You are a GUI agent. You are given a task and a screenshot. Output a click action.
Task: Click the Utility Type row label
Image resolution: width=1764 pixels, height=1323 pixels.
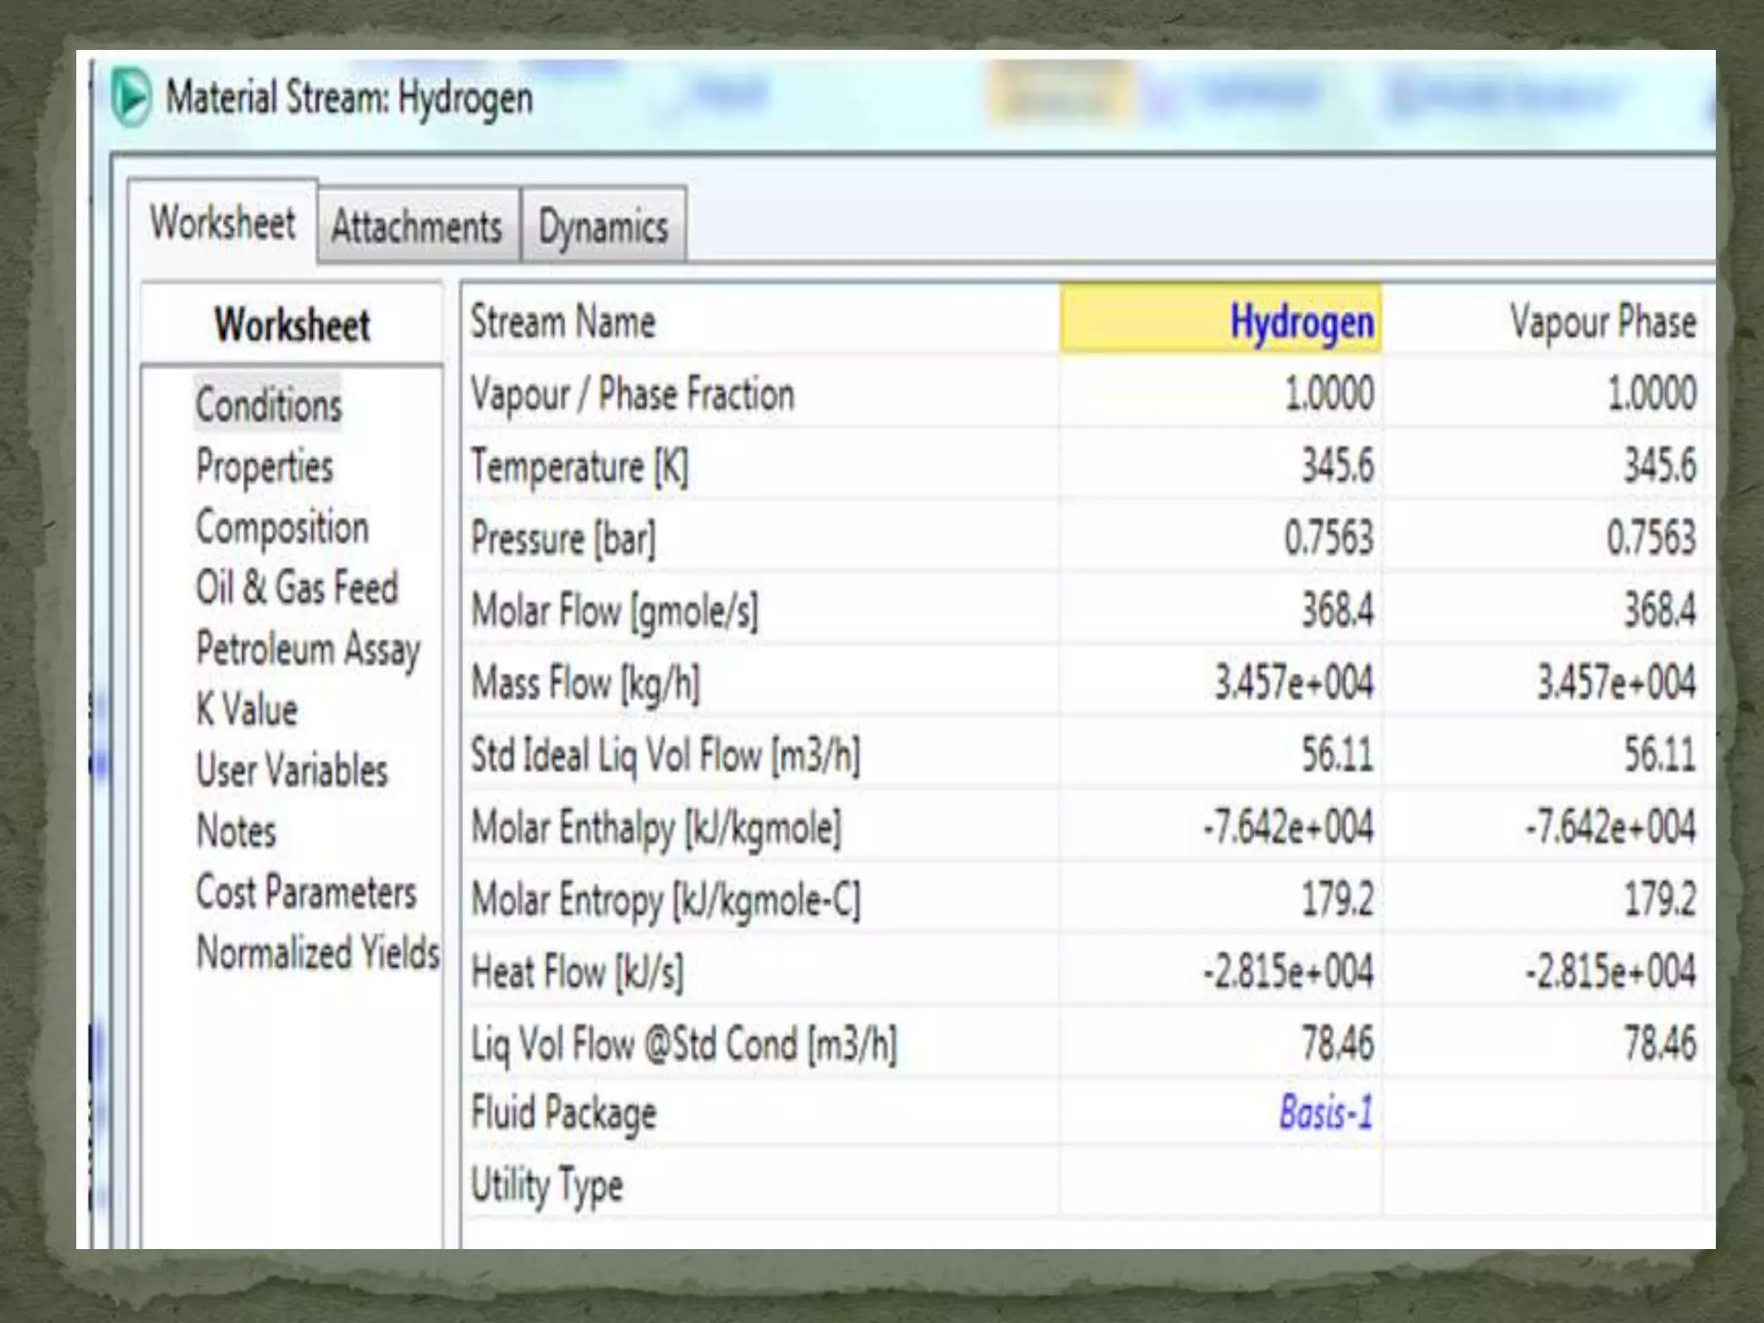click(x=546, y=1185)
